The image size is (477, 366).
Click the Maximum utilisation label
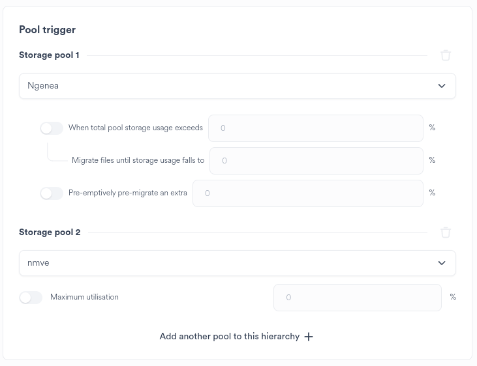pyautogui.click(x=84, y=297)
